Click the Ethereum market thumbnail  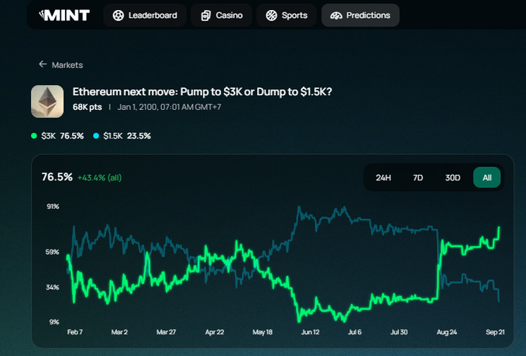click(x=47, y=101)
